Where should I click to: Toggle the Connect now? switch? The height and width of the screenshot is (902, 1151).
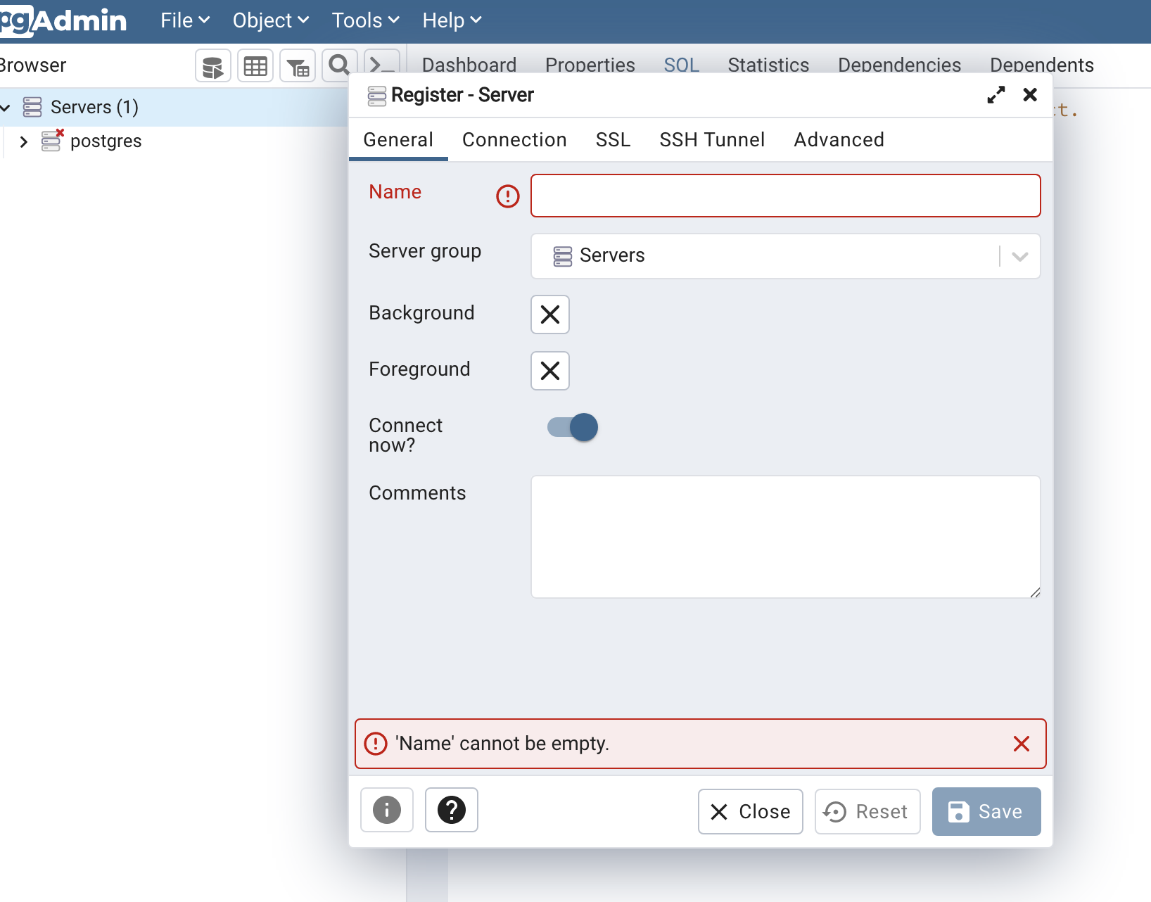(x=573, y=427)
